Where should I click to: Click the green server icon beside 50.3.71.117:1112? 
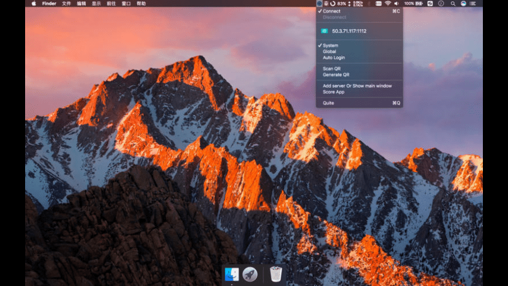tap(324, 31)
